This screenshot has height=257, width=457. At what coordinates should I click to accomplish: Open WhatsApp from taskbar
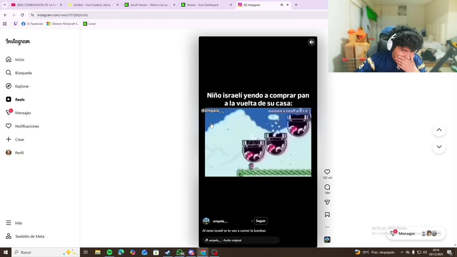point(180,252)
